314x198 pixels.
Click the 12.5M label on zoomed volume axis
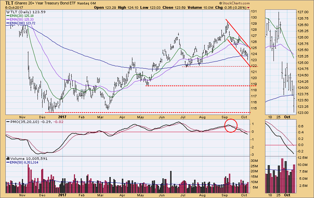click(x=303, y=158)
